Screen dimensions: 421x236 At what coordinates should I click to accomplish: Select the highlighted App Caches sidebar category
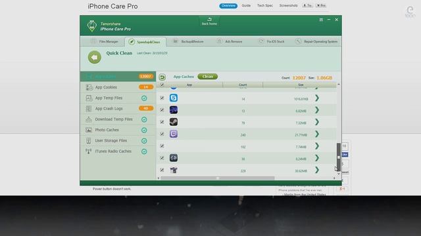pyautogui.click(x=118, y=77)
